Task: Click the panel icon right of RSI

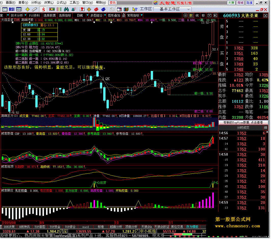Action: point(19,9)
